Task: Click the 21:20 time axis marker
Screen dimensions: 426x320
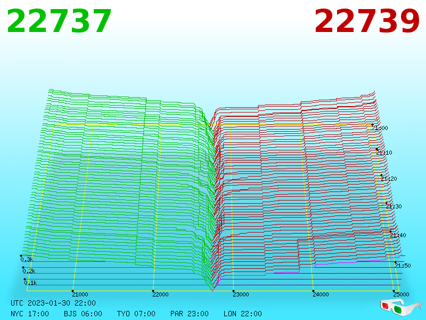Action: (389, 179)
